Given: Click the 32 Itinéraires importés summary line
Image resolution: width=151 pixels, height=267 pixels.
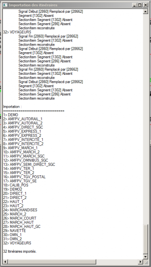Looking at the screenshot, I should (x=20, y=251).
